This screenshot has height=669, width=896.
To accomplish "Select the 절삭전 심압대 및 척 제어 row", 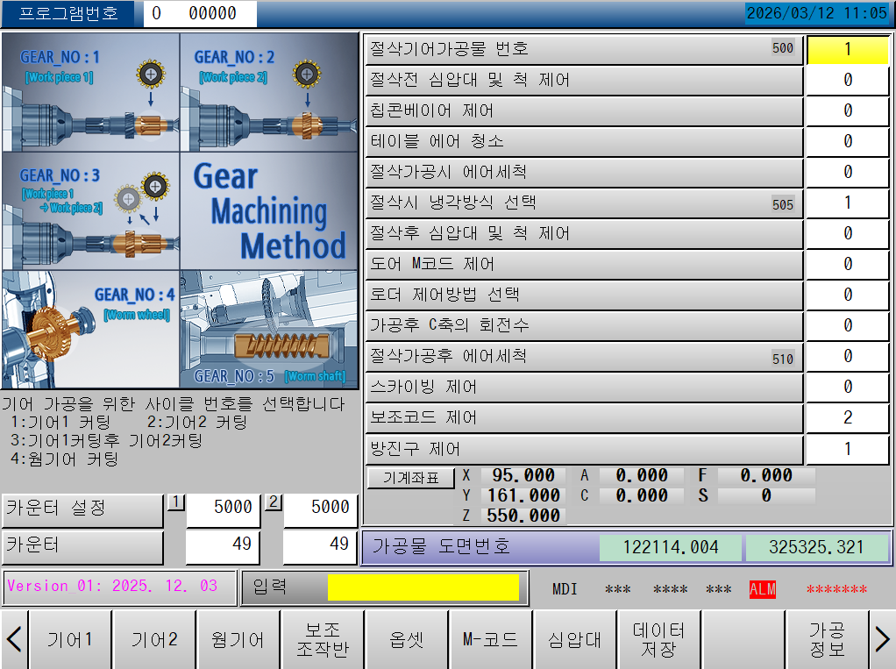I will [584, 81].
